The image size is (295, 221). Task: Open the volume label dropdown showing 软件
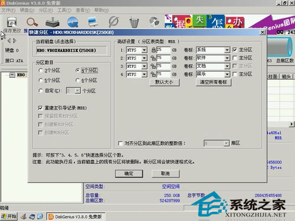227,58
